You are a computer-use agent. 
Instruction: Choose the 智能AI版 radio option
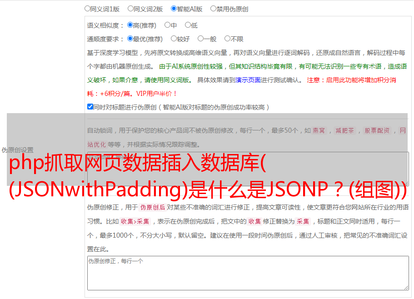point(174,9)
